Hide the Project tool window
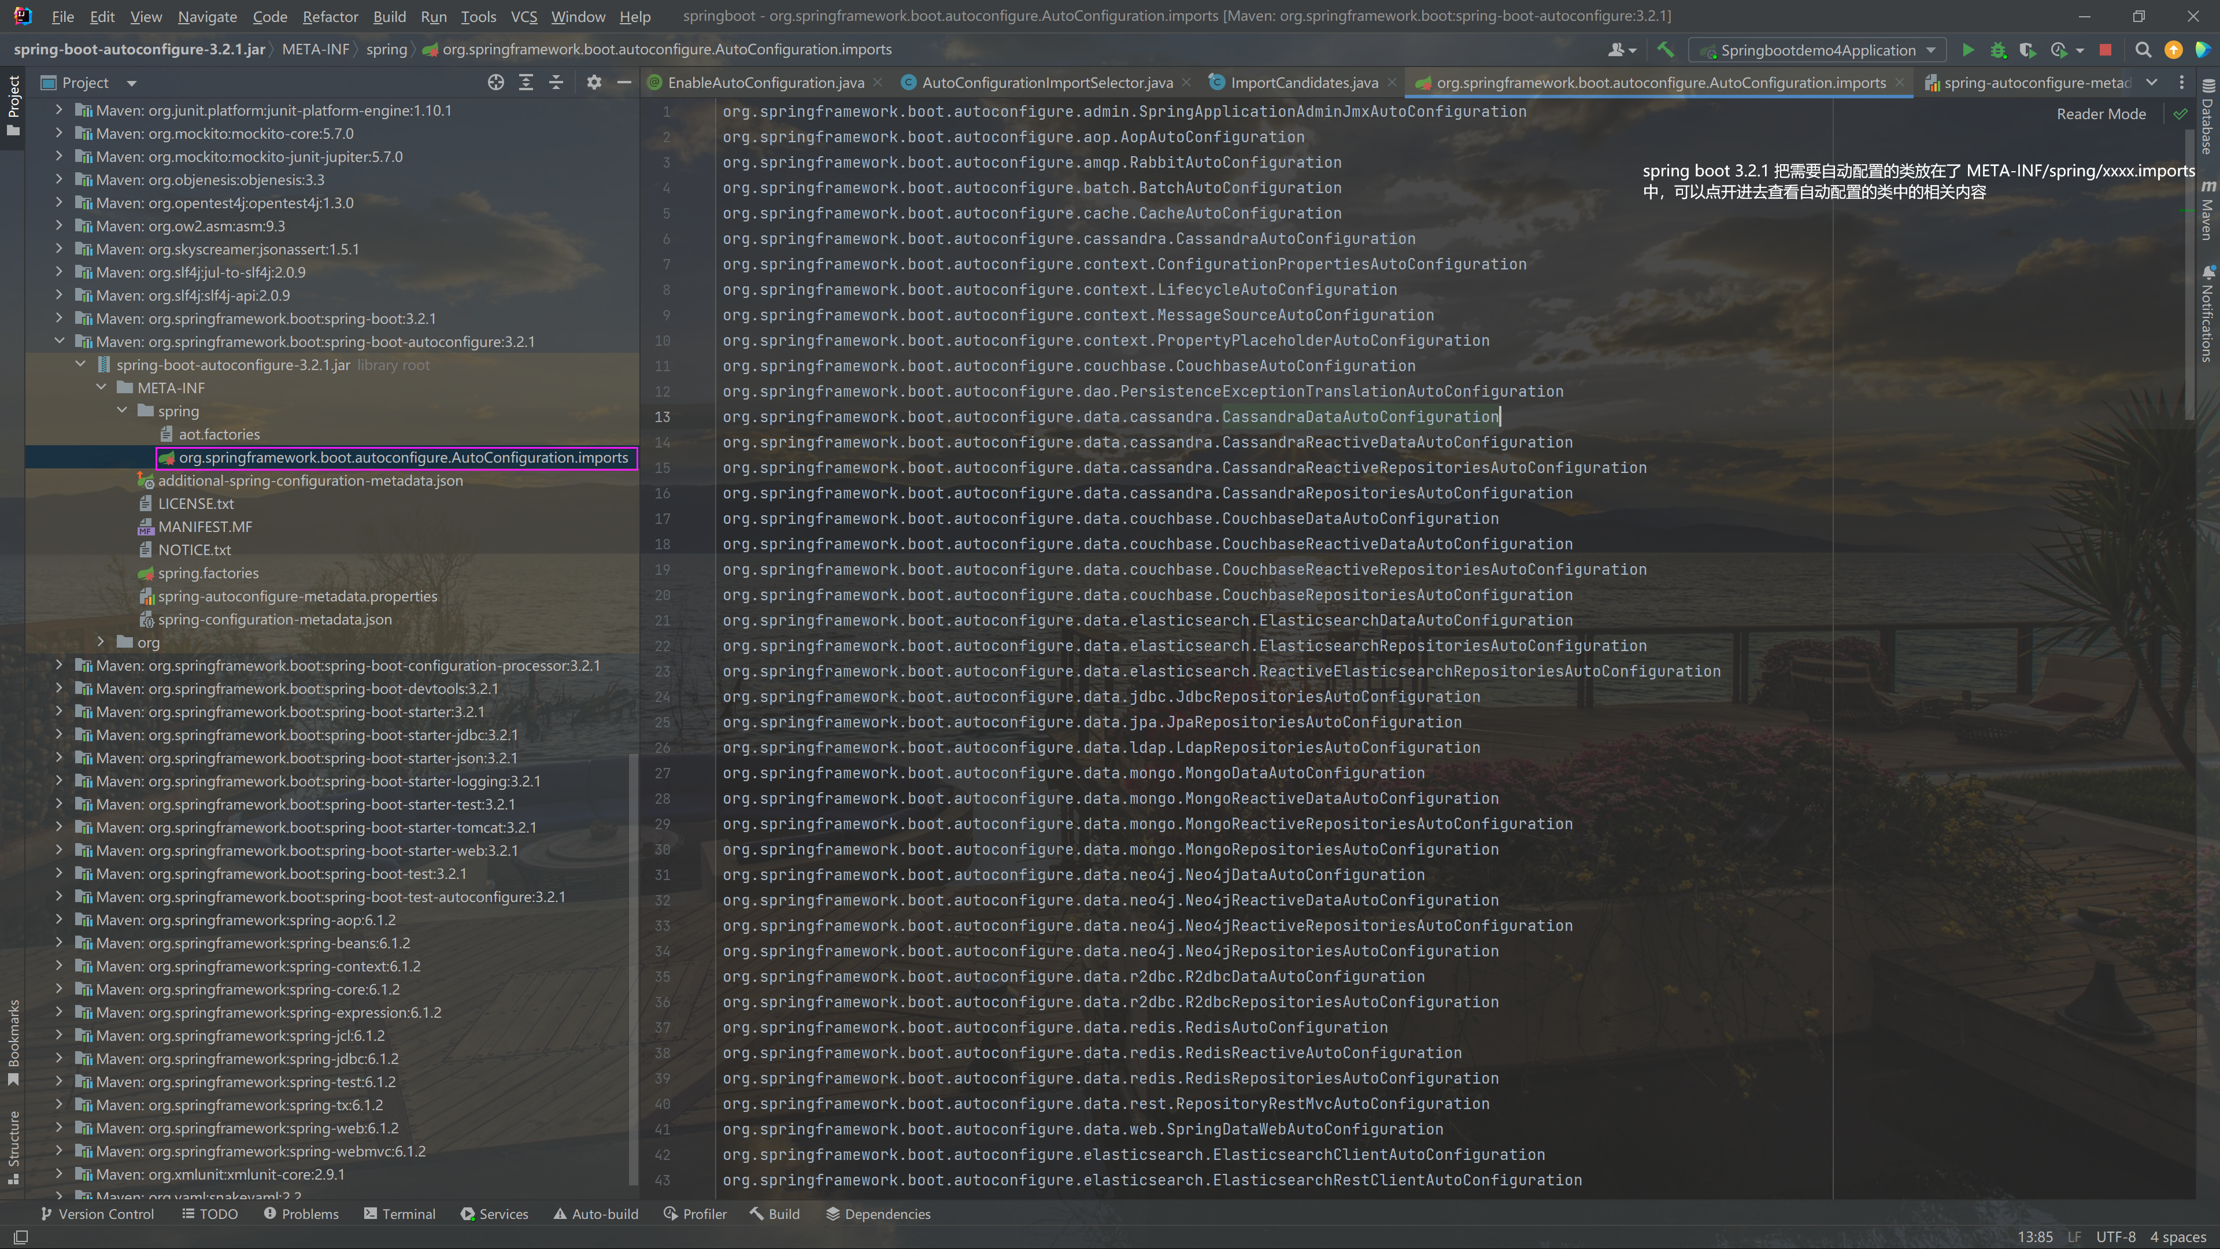 pyautogui.click(x=624, y=83)
